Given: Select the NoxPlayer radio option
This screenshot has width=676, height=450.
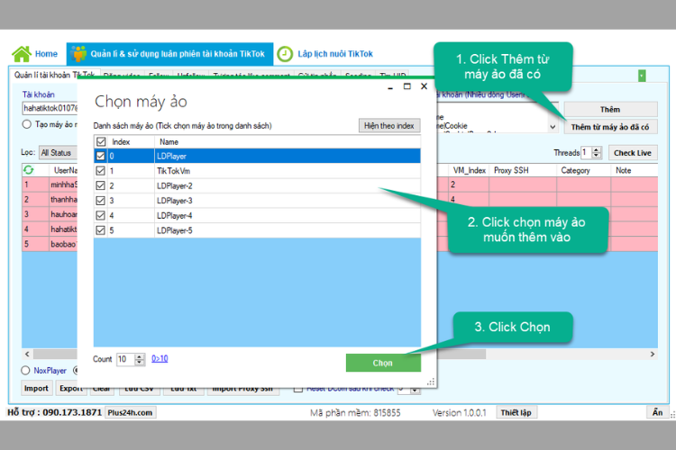Looking at the screenshot, I should click(25, 370).
